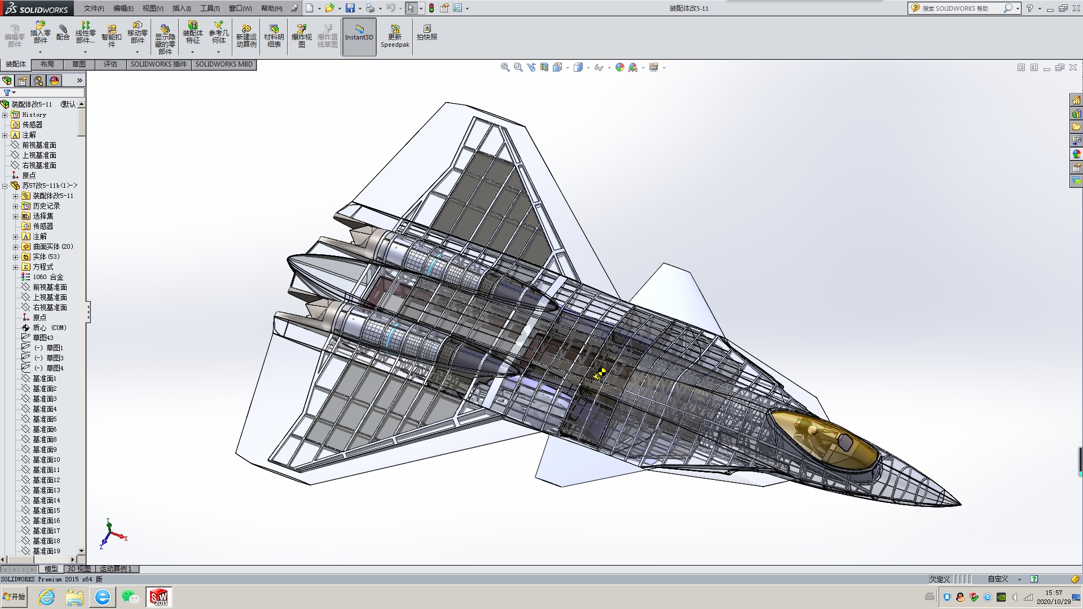Click the 开始 Start button
1083x609 pixels.
14,597
